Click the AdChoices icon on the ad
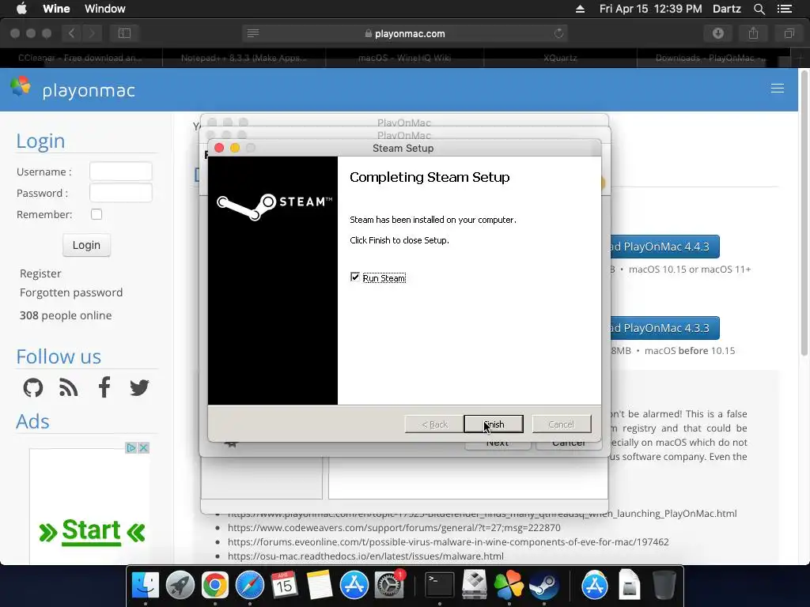This screenshot has height=607, width=810. pos(131,447)
